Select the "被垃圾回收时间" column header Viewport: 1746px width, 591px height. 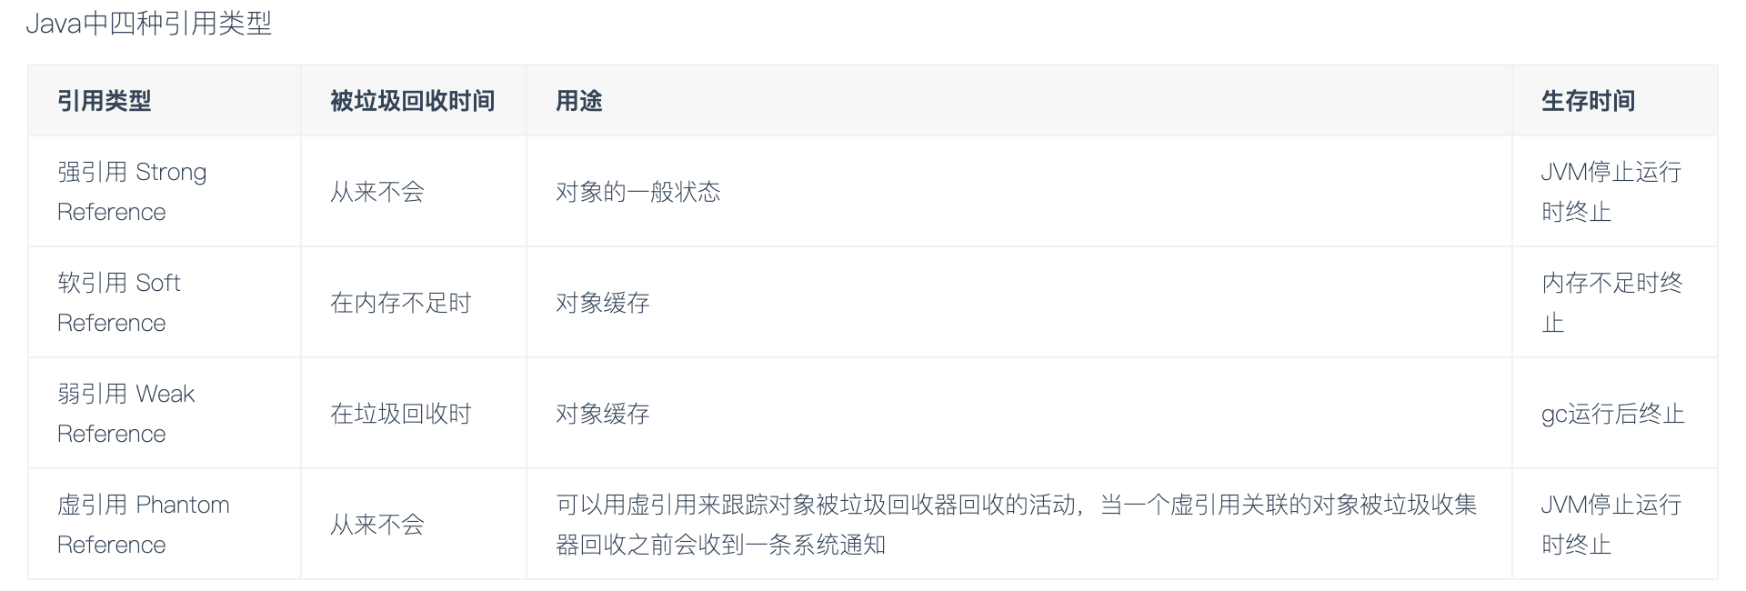pos(412,101)
